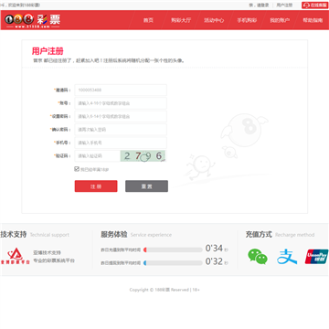The width and height of the screenshot is (329, 329).
Task: Click the 188彩票 site logo
Action: pyautogui.click(x=32, y=20)
